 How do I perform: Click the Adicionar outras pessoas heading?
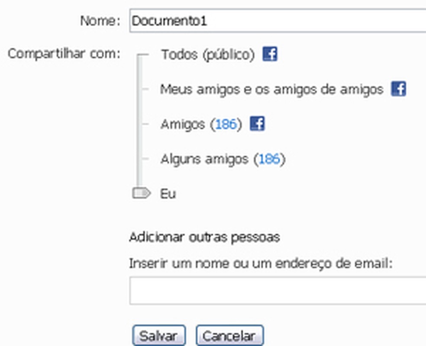point(204,237)
